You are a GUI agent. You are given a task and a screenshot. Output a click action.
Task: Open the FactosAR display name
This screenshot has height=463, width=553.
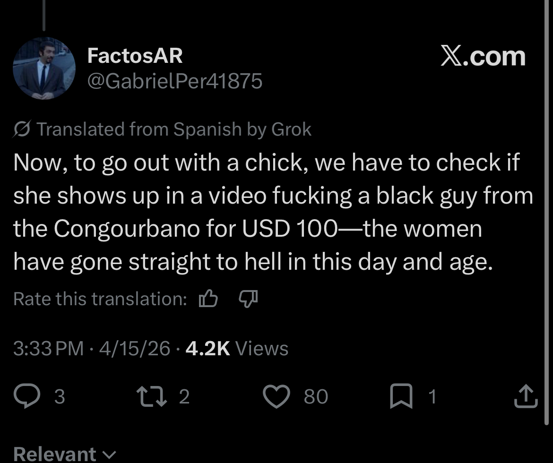[135, 55]
